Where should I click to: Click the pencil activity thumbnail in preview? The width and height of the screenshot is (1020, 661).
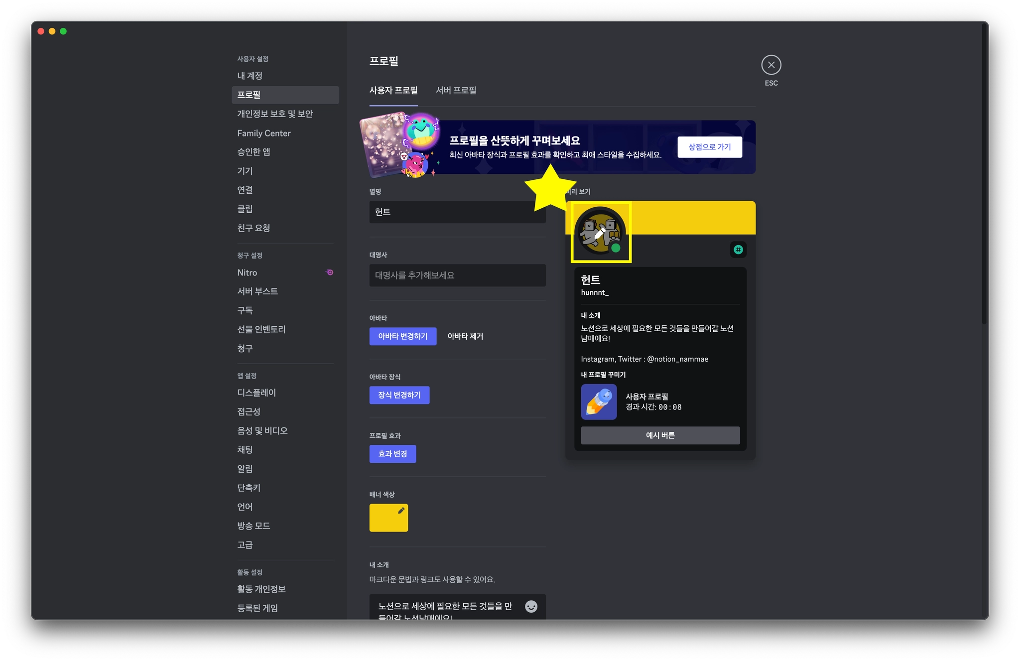pyautogui.click(x=599, y=402)
